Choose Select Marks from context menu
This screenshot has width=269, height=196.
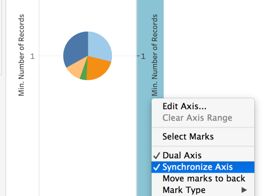[188, 137]
